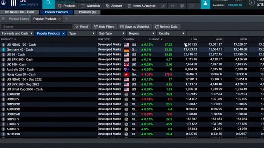Sort by CHANGE column header
This screenshot has width=264, height=148.
pyautogui.click(x=156, y=39)
